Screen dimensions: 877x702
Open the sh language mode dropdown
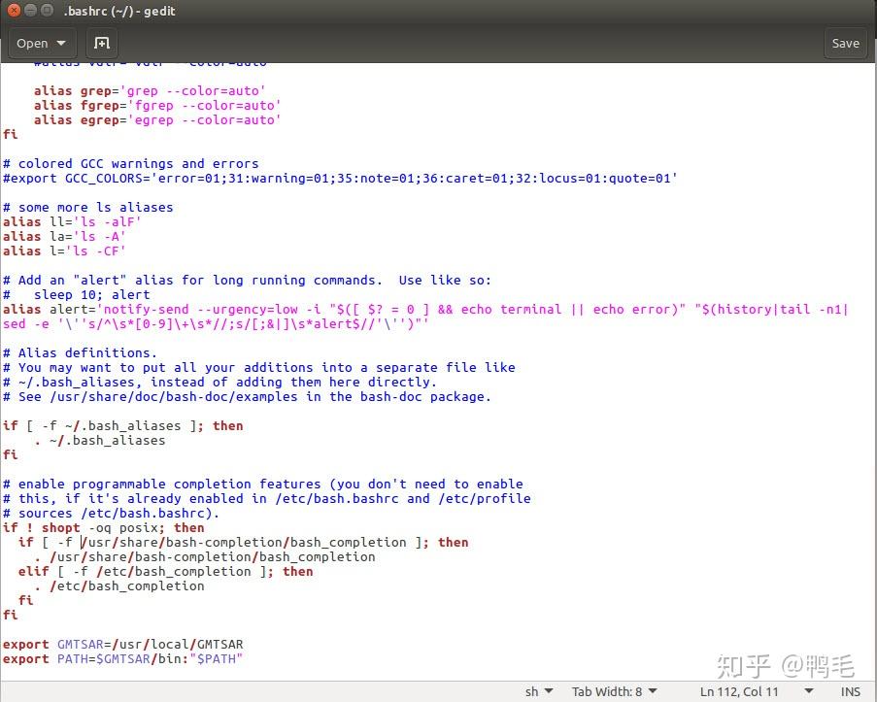click(538, 691)
